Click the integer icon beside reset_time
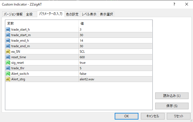The image size is (193, 122). tap(8, 57)
